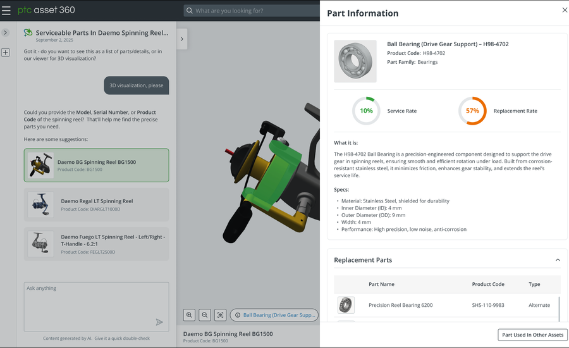569x348 pixels.
Task: Collapse the chat panel with side arrow
Action: pyautogui.click(x=182, y=39)
